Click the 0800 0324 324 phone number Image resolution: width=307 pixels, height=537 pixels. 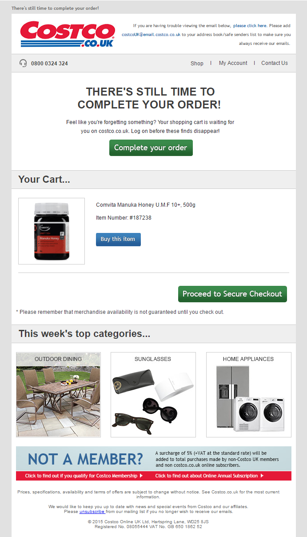coord(49,64)
